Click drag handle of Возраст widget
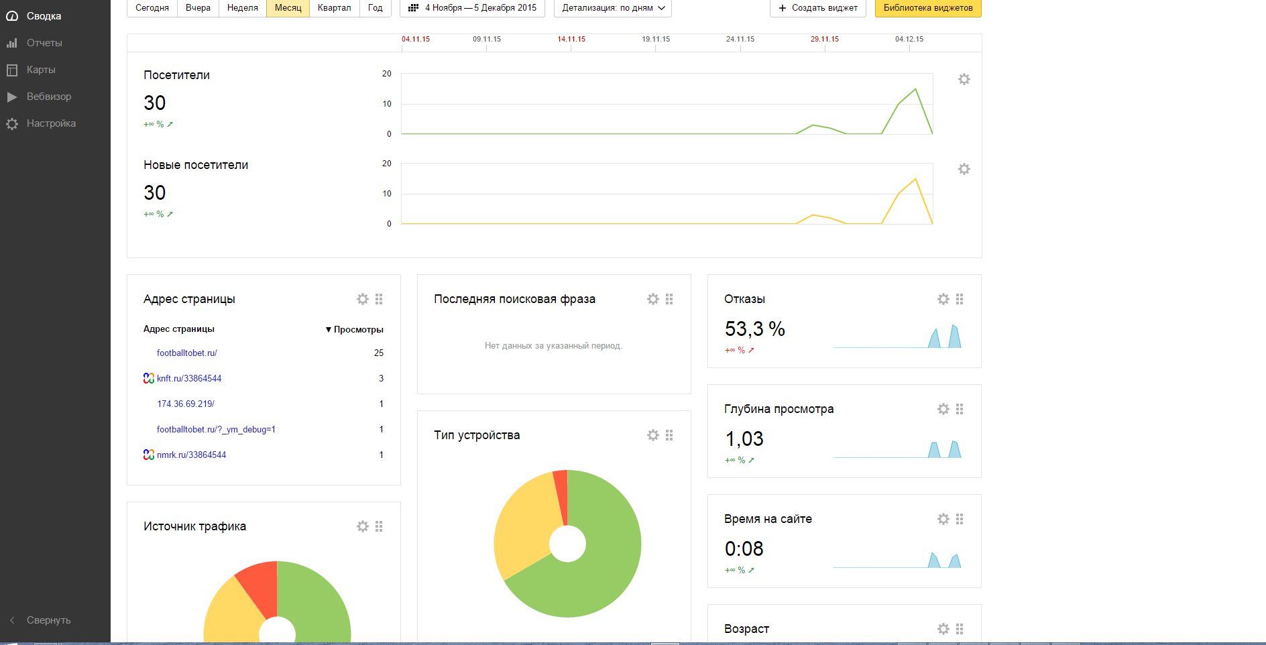This screenshot has width=1266, height=645. [960, 629]
